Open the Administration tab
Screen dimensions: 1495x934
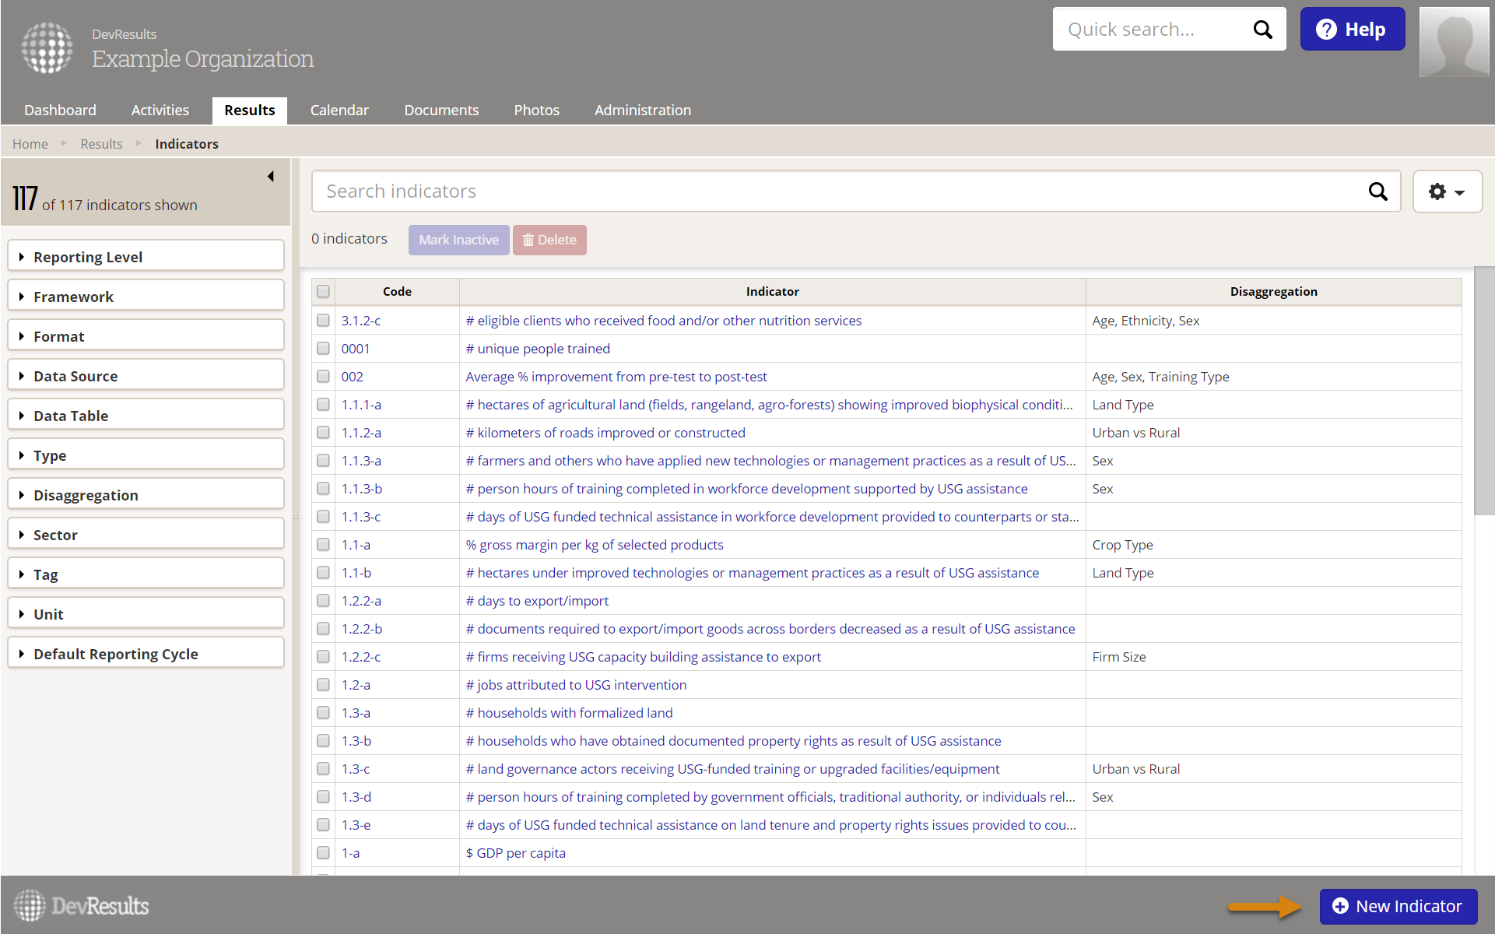point(642,110)
